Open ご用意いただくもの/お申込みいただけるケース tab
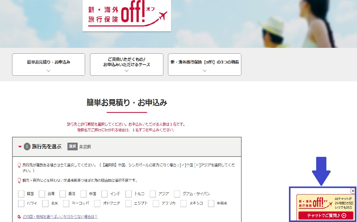 127,65
